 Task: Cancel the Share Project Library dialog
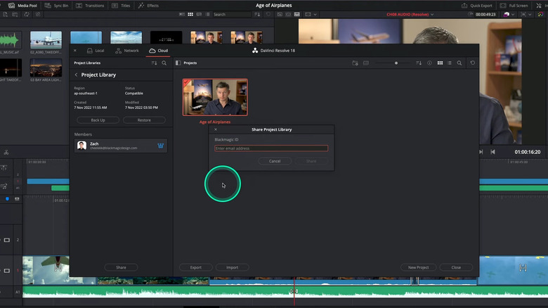(275, 161)
